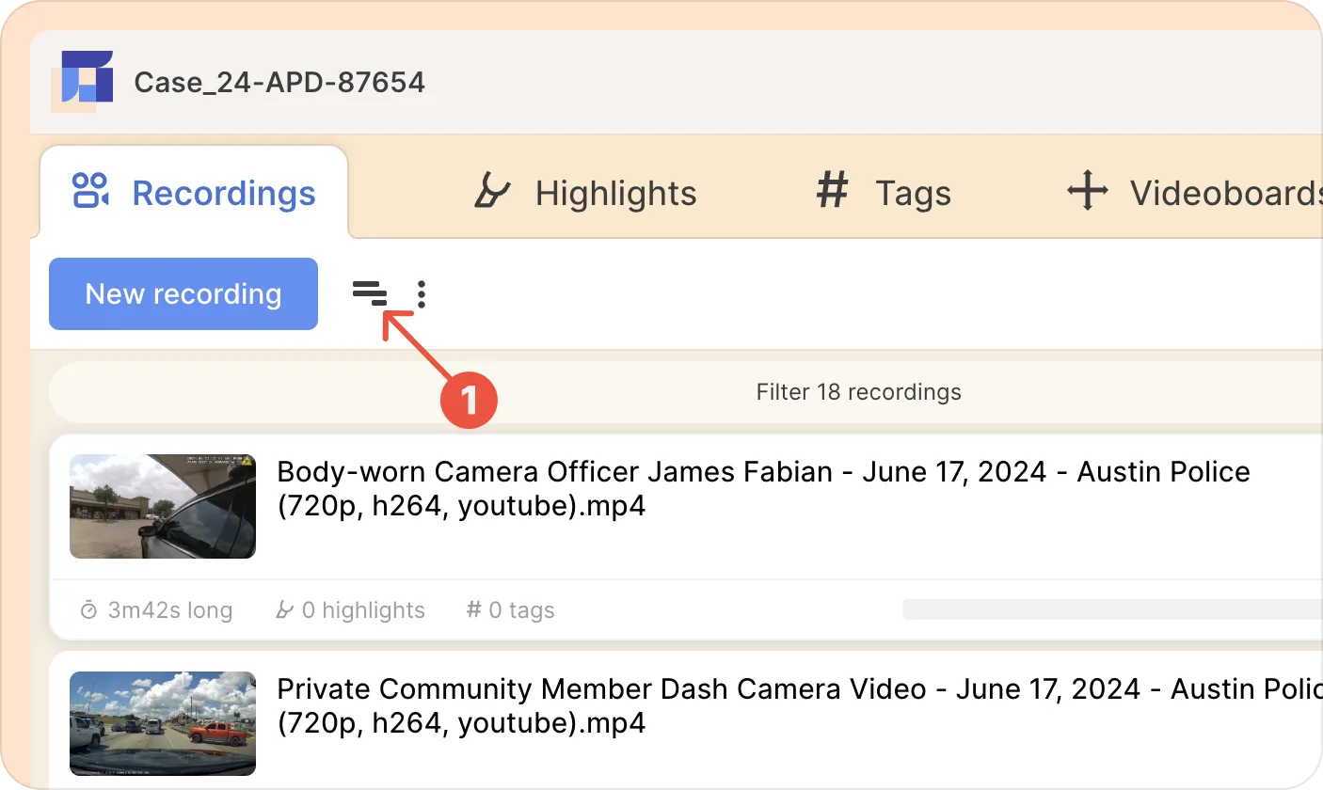The width and height of the screenshot is (1323, 790).
Task: Switch to the Tags tab
Action: pyautogui.click(x=912, y=194)
